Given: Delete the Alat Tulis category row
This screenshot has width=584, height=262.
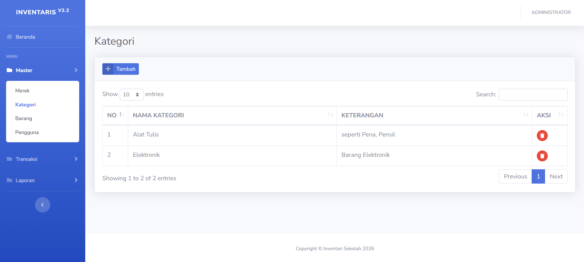Looking at the screenshot, I should [542, 136].
